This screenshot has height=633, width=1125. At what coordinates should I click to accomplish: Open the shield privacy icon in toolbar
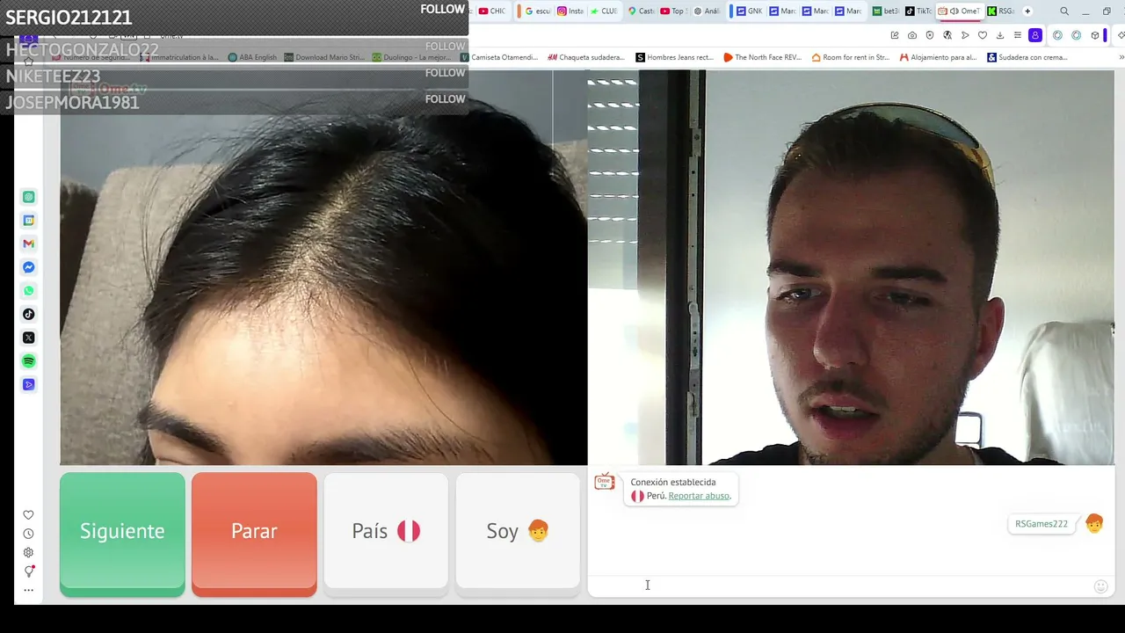tap(930, 35)
